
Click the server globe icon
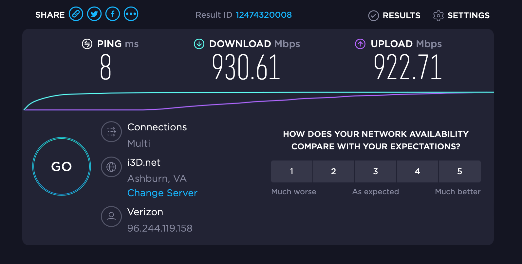click(111, 167)
